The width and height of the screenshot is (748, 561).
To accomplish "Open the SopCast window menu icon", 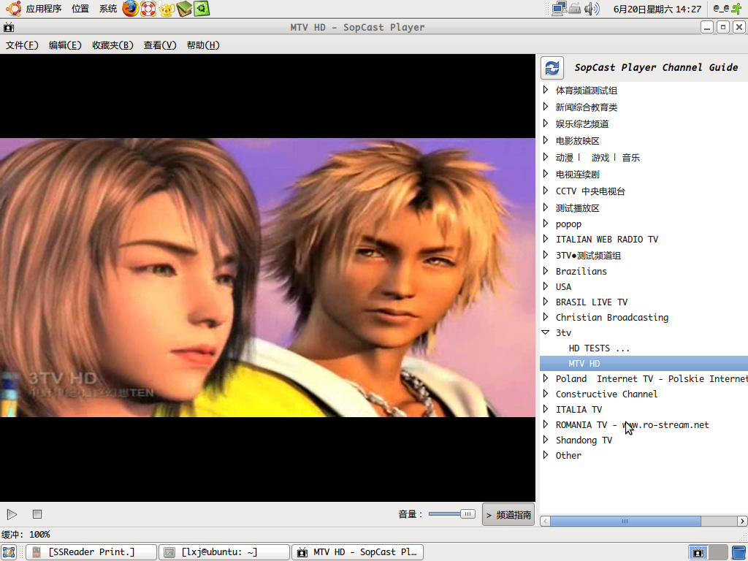I will 9,27.
